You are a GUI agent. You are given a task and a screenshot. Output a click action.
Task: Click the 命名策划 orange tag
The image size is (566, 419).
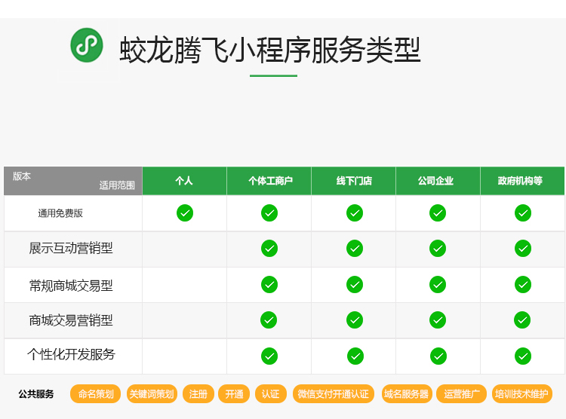tap(96, 394)
